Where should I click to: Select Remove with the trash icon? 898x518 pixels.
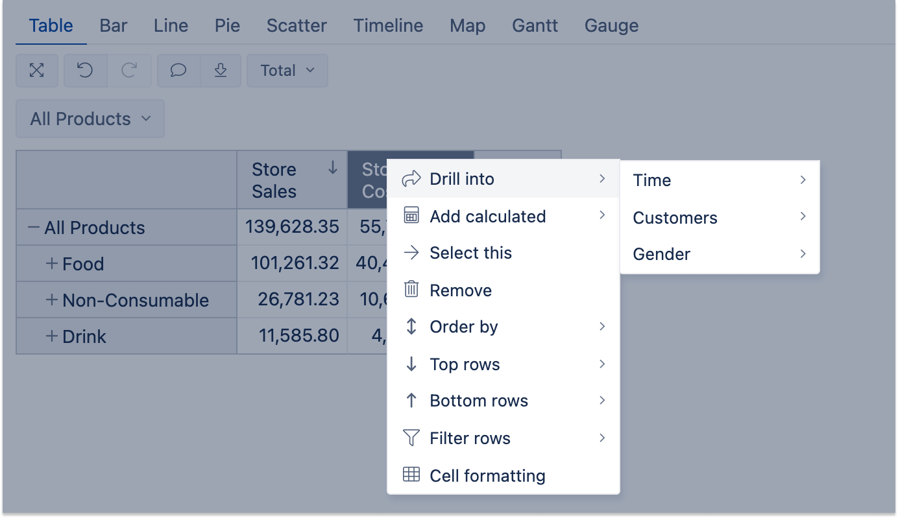pos(461,290)
